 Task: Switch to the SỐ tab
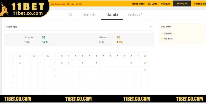70,15
